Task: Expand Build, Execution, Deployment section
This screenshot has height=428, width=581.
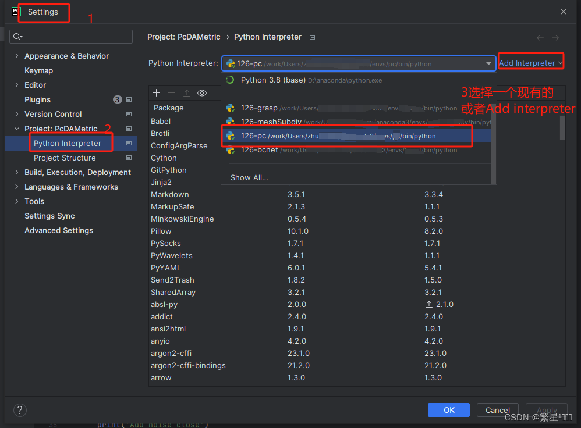Action: click(17, 172)
